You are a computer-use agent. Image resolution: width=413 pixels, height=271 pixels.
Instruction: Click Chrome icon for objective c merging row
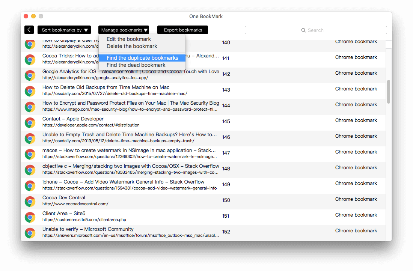click(x=30, y=170)
